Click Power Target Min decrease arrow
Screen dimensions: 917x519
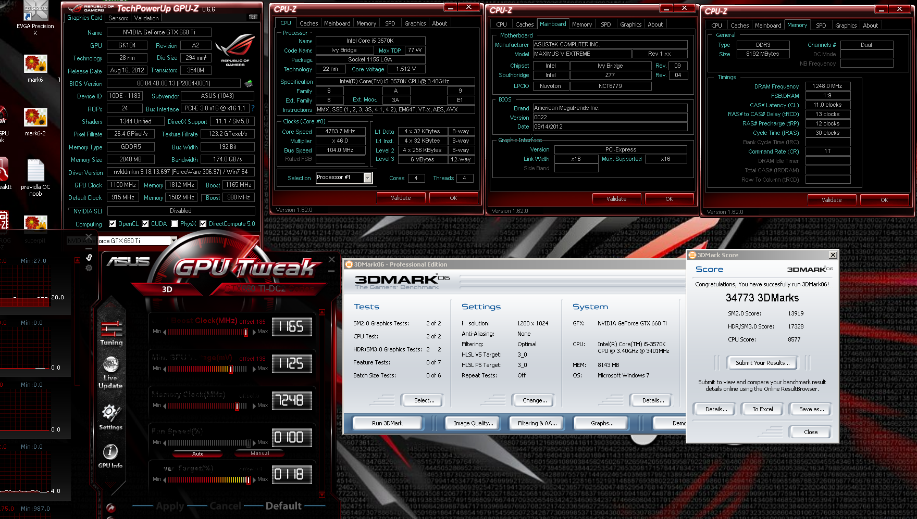click(x=165, y=479)
